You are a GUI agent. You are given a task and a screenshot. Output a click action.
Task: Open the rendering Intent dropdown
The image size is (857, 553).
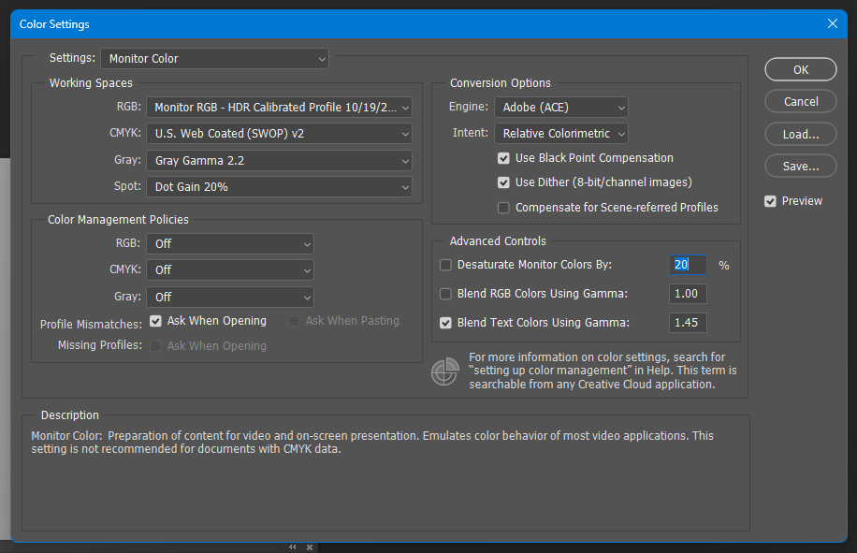560,133
